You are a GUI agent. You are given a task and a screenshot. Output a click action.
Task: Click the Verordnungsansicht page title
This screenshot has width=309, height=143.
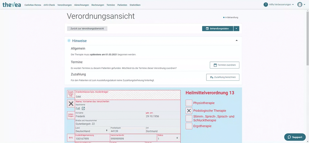101,16
